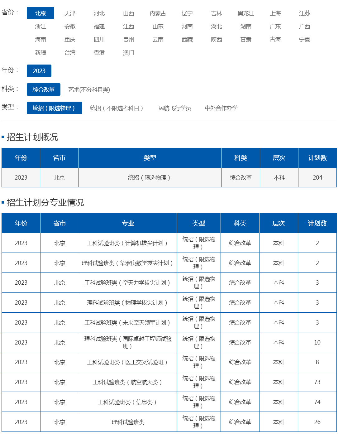The height and width of the screenshot is (434, 338).
Task: Click plan count 73 for 航空航天类
Action: coord(317,382)
